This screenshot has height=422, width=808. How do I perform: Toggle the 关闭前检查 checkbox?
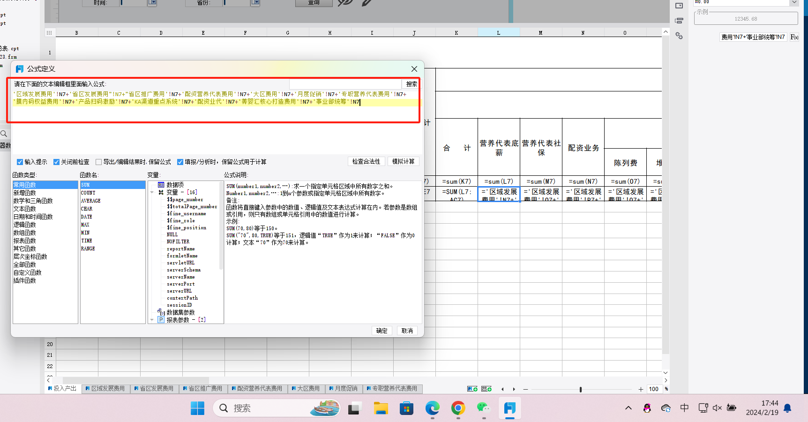(x=56, y=162)
